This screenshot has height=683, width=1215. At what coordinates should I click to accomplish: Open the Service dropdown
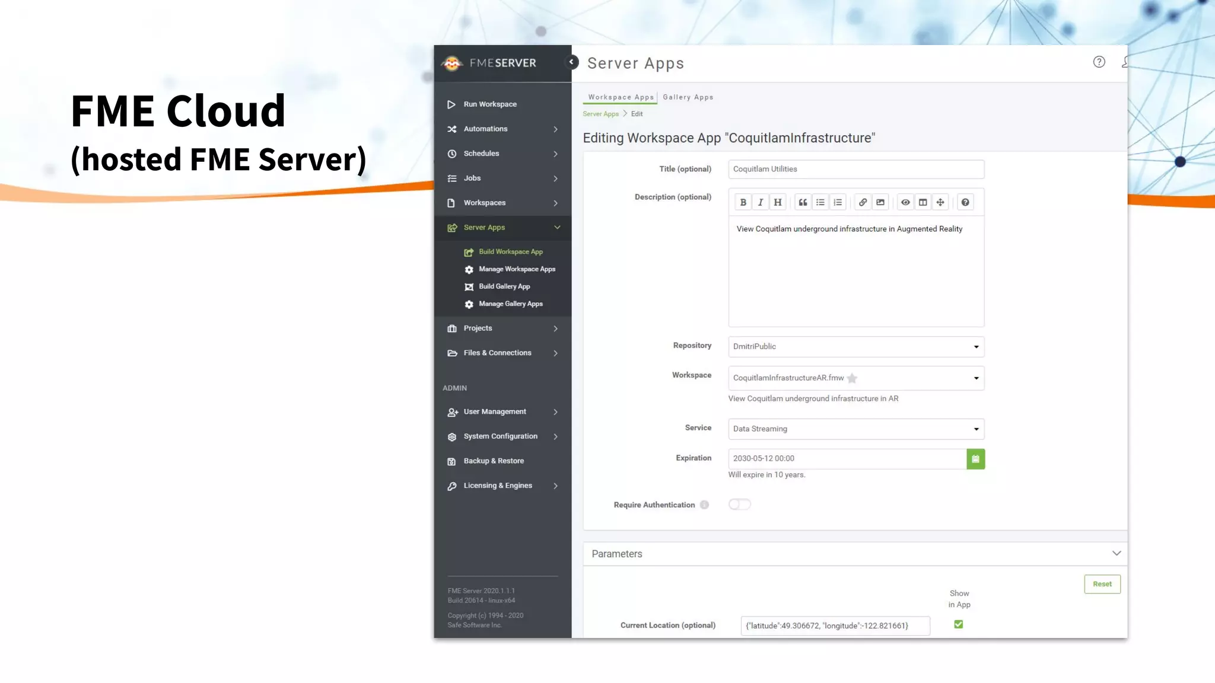point(856,429)
